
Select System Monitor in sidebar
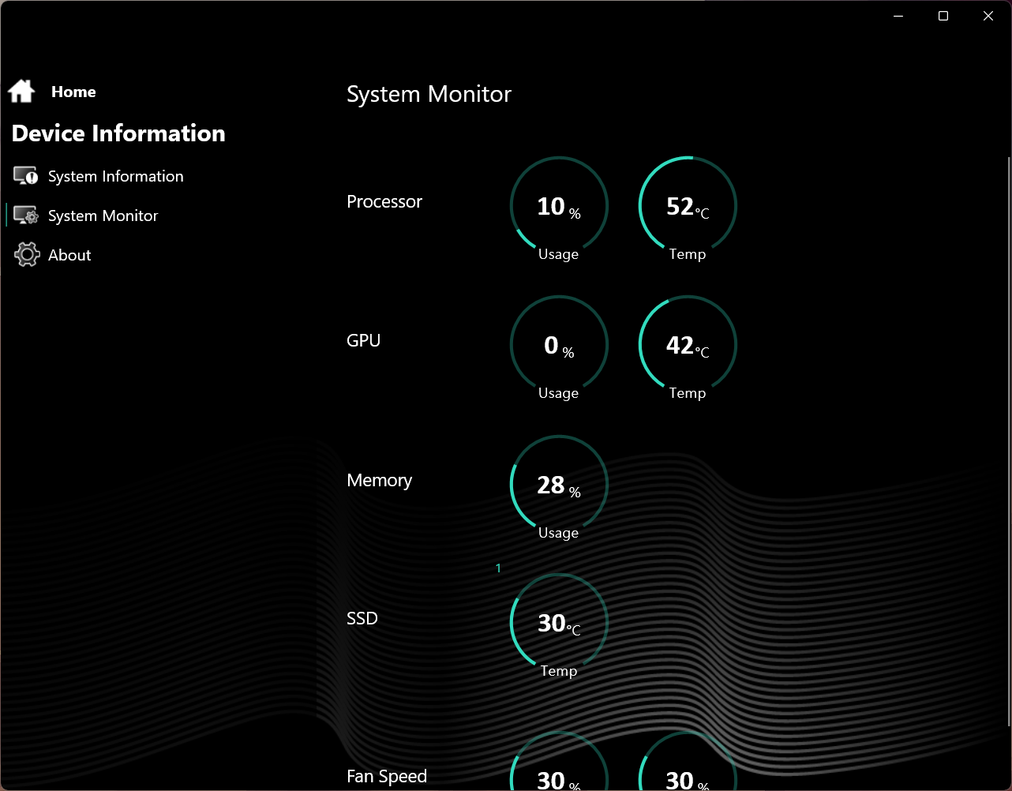point(103,216)
